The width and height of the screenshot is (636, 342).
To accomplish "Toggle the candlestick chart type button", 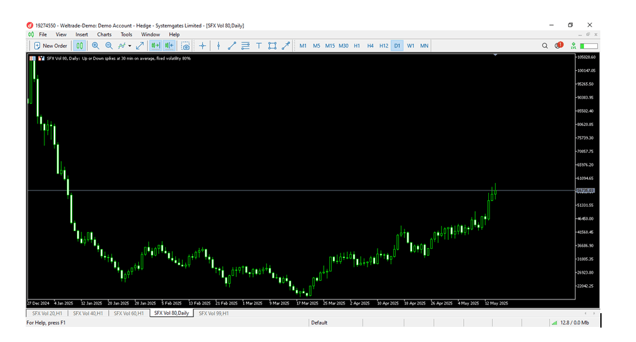I will coord(79,46).
